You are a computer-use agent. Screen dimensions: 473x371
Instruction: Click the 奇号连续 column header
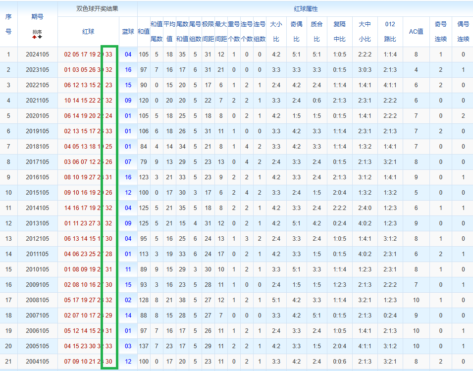pos(441,31)
